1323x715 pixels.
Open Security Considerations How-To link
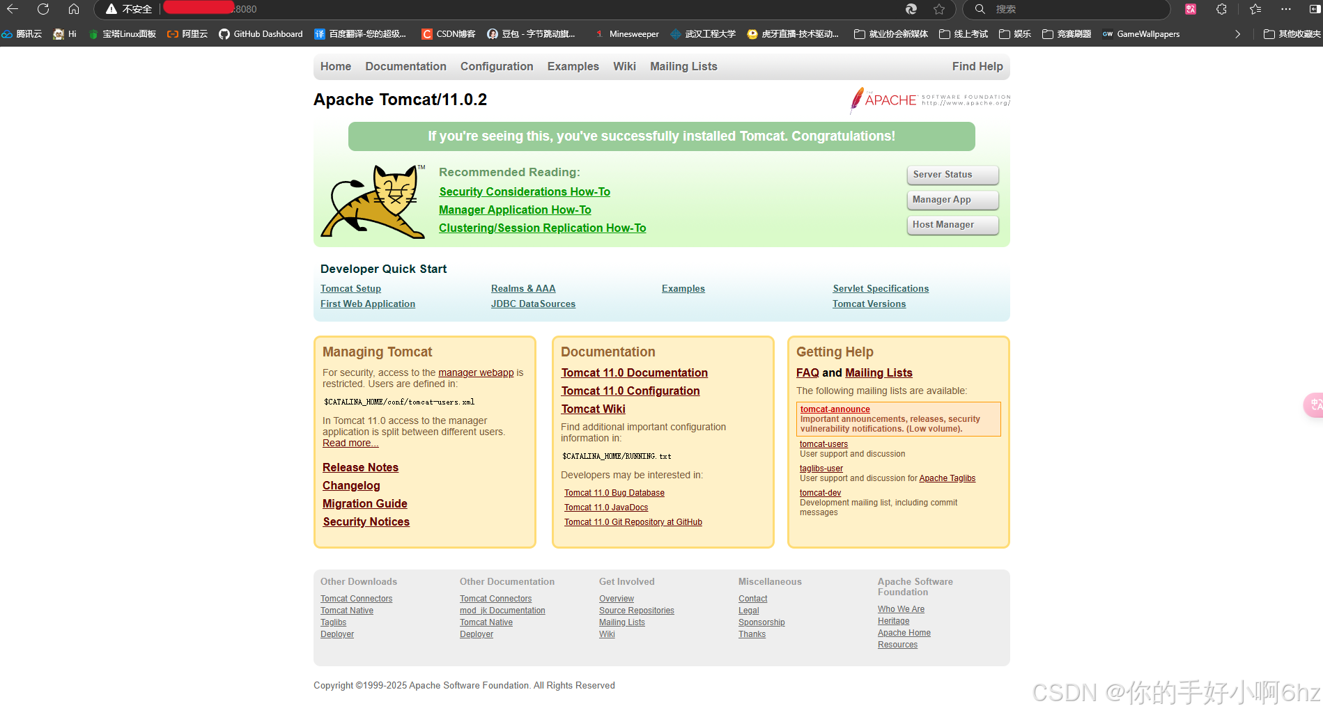pos(525,191)
